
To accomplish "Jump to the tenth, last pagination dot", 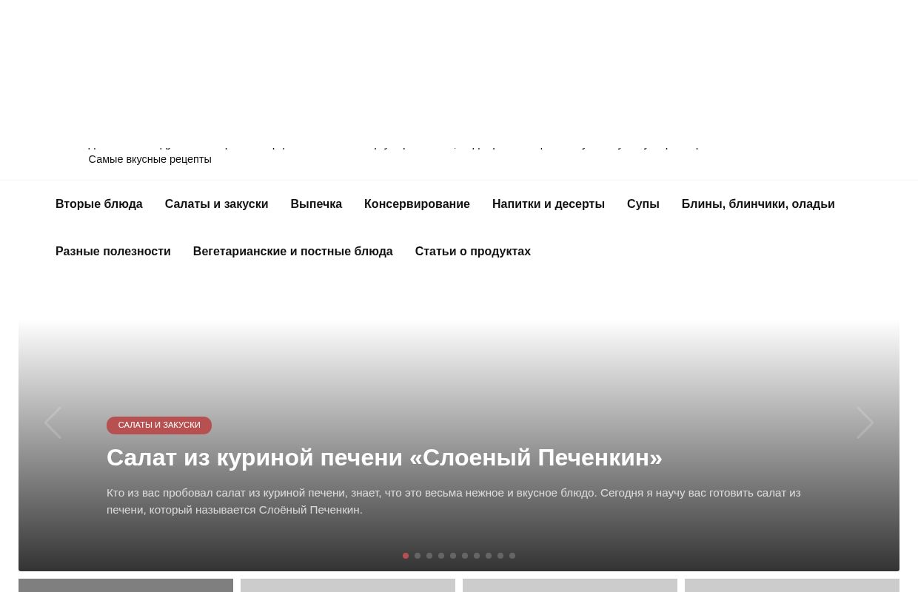I will [512, 556].
